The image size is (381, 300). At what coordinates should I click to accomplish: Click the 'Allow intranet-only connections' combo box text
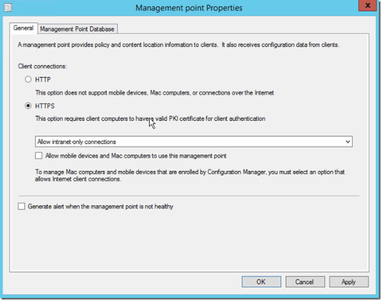coord(77,142)
